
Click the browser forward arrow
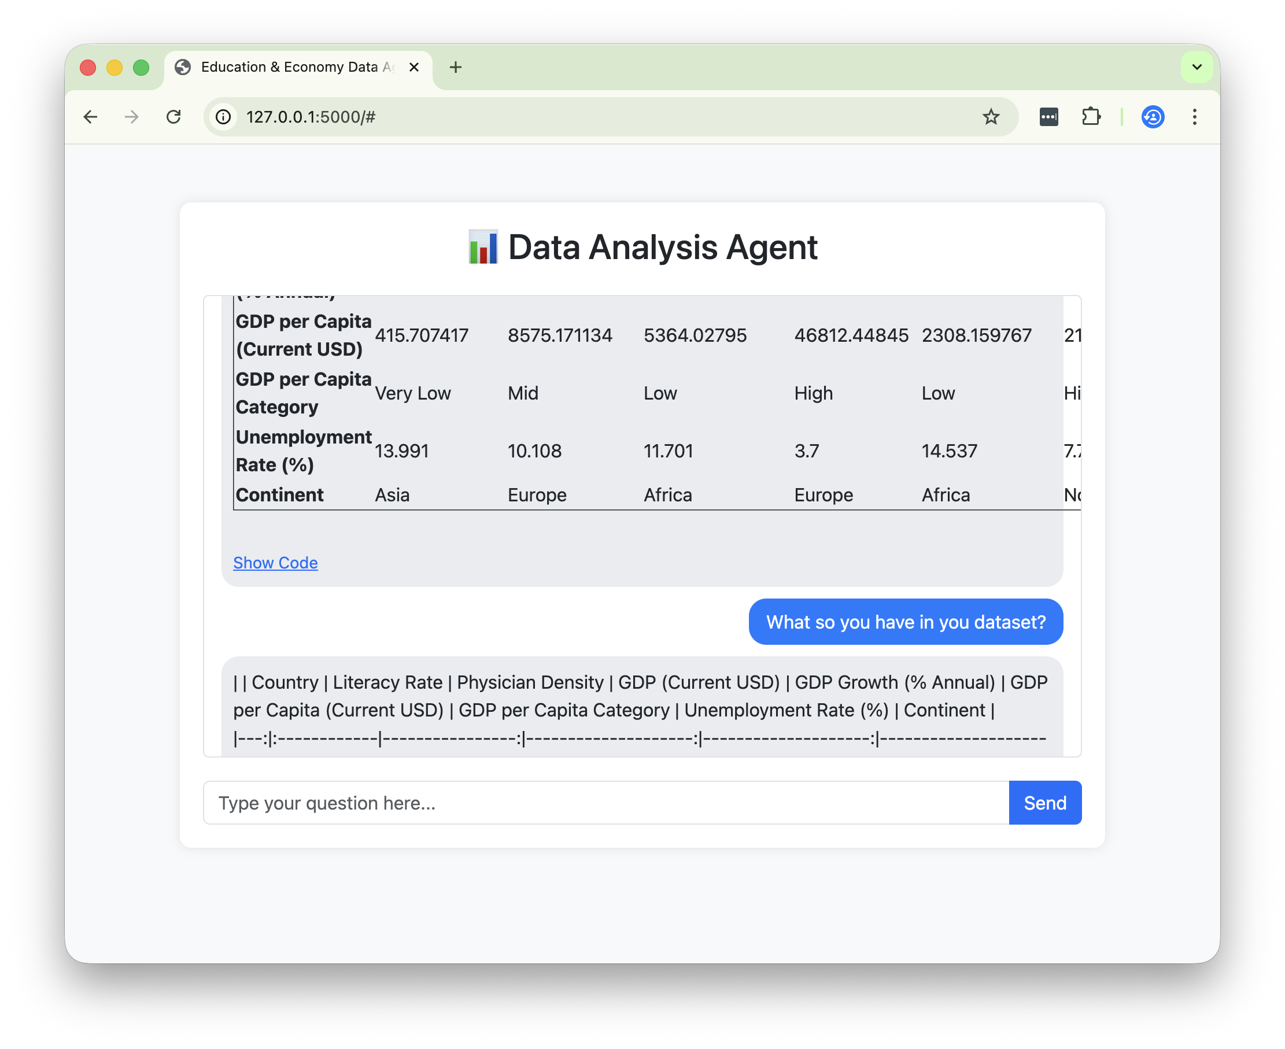pyautogui.click(x=132, y=117)
